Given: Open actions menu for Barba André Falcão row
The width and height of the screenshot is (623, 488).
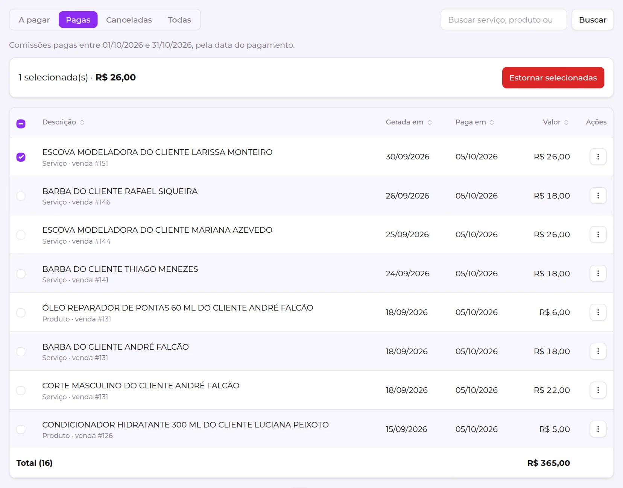Looking at the screenshot, I should pyautogui.click(x=598, y=351).
